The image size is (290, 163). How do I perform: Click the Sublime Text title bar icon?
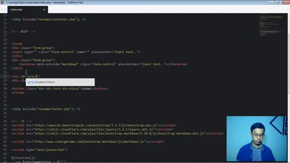[x=2, y=2]
